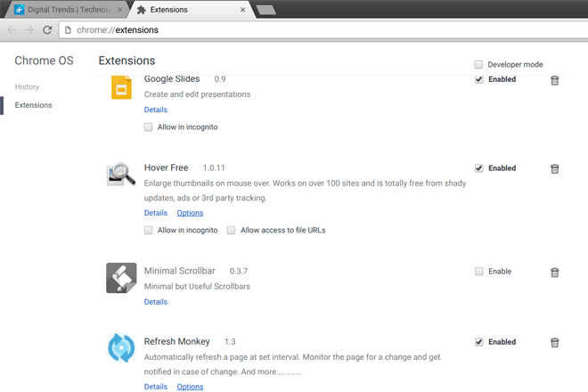Screen dimensions: 588x392
Task: Uncheck Enabled for Google Slides
Action: tap(479, 79)
